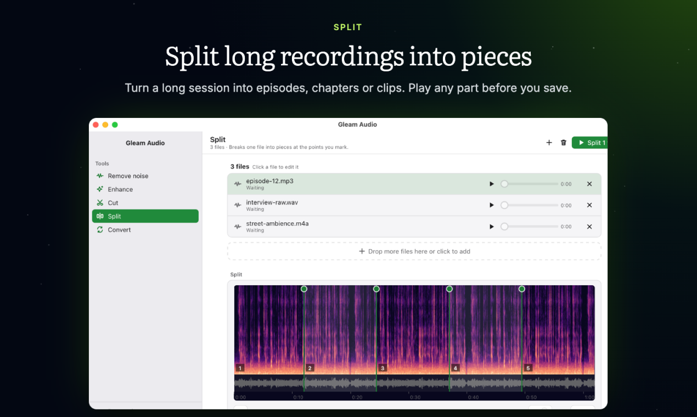Viewport: 697px width, 417px height.
Task: Play interview-raw.wav preview
Action: pyautogui.click(x=492, y=205)
